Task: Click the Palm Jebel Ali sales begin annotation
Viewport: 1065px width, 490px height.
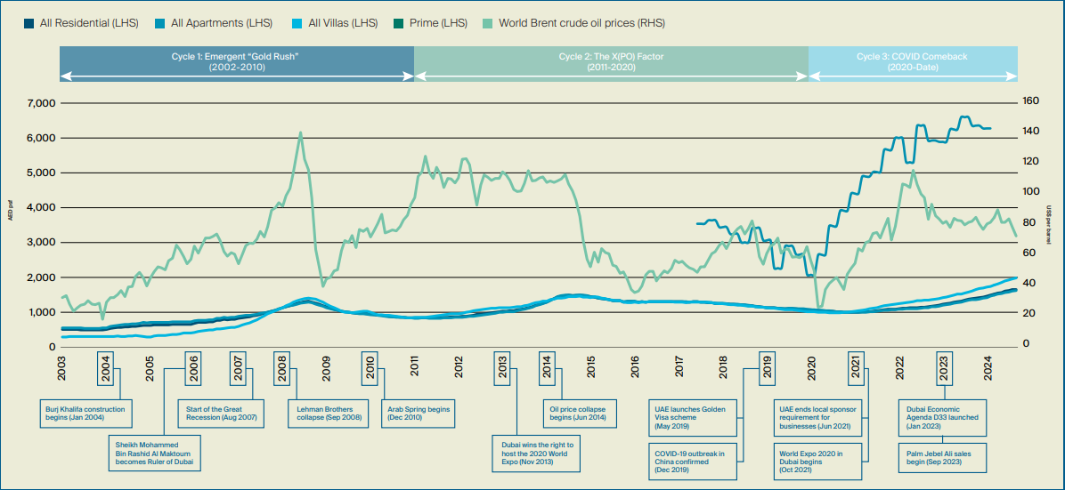Action: click(x=945, y=457)
